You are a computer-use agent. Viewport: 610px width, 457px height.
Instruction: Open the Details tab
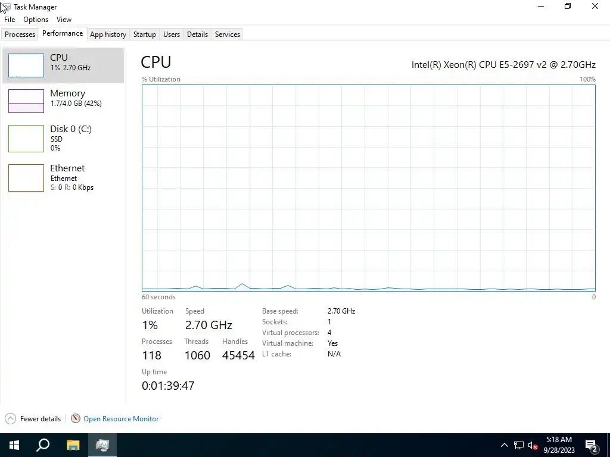[x=197, y=34]
